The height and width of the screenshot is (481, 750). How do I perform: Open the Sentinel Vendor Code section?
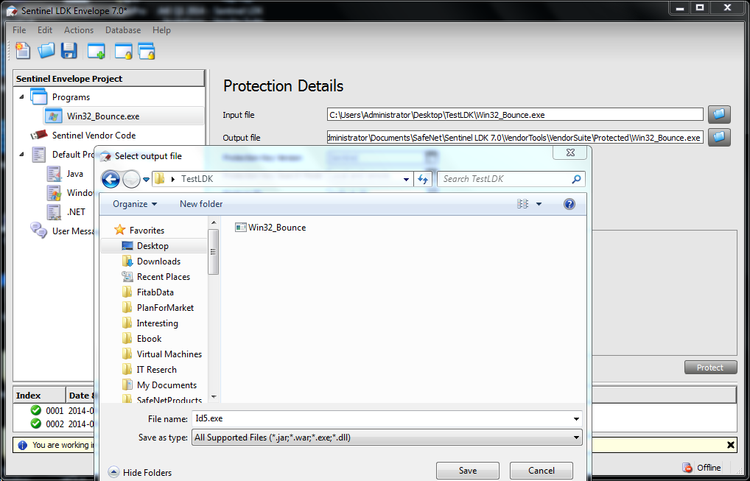(95, 134)
